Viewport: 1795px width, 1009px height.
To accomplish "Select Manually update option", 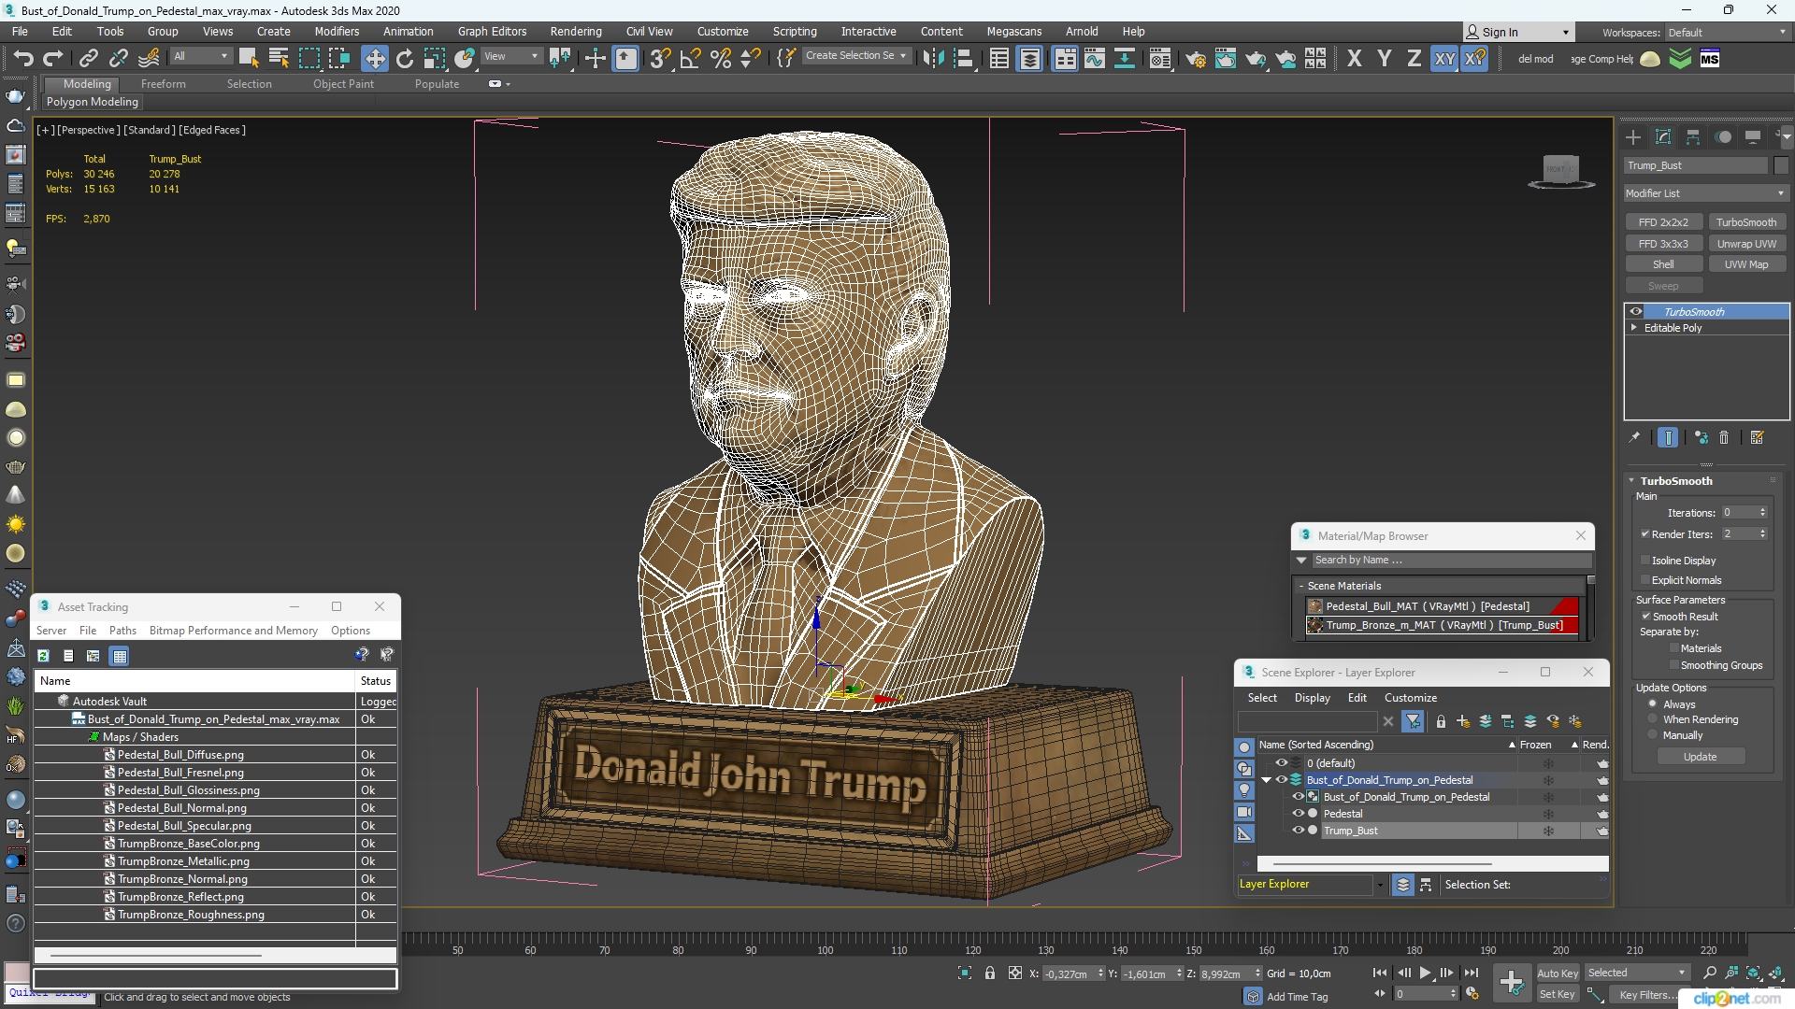I will [x=1652, y=735].
